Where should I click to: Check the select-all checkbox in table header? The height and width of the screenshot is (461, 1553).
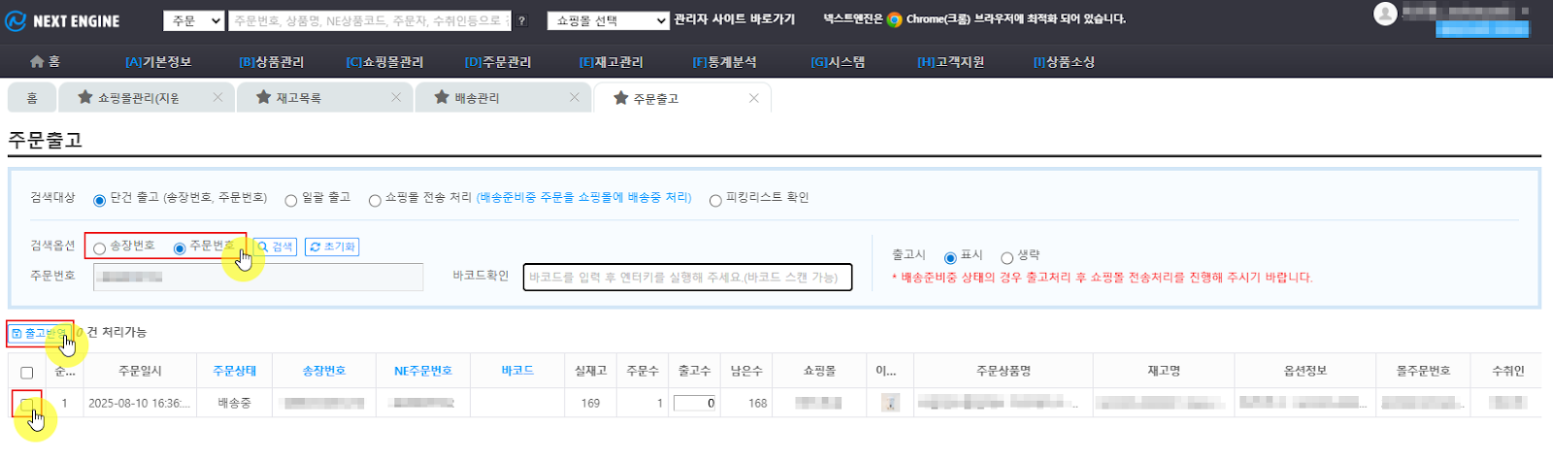tap(27, 373)
